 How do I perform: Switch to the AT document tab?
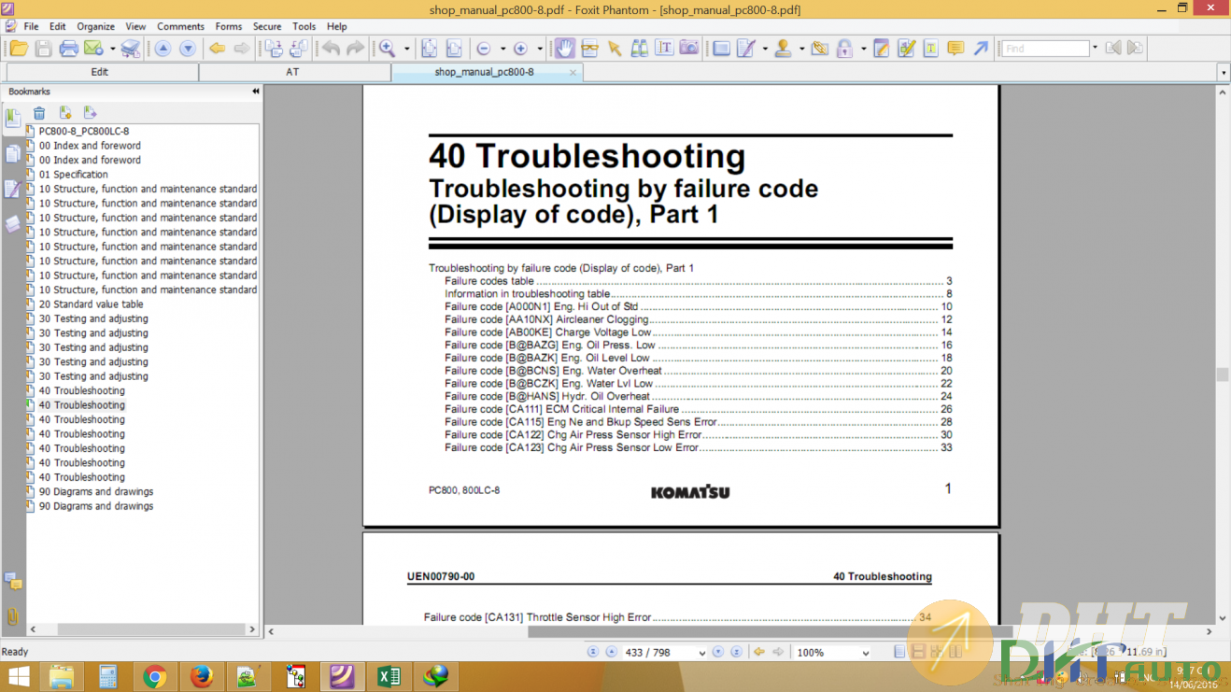pyautogui.click(x=292, y=72)
